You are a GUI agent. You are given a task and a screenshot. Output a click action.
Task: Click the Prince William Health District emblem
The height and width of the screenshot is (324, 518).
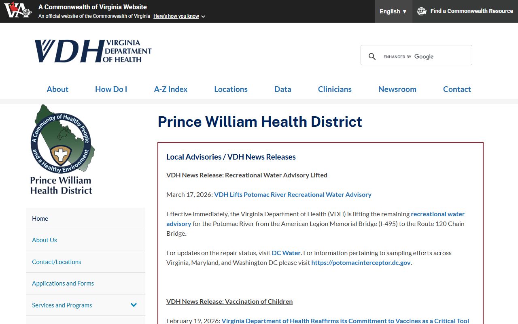coord(62,149)
